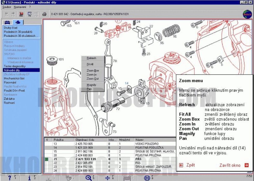Click the greyed car F7 icon
This screenshot has width=254, height=181.
(x=127, y=178)
